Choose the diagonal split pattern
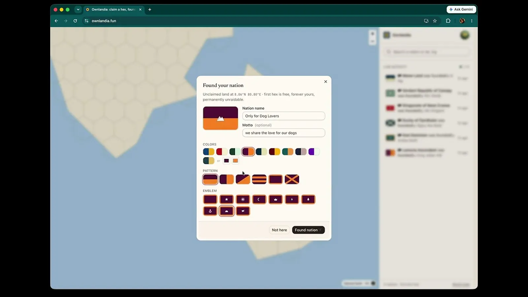The width and height of the screenshot is (528, 297). pyautogui.click(x=243, y=179)
